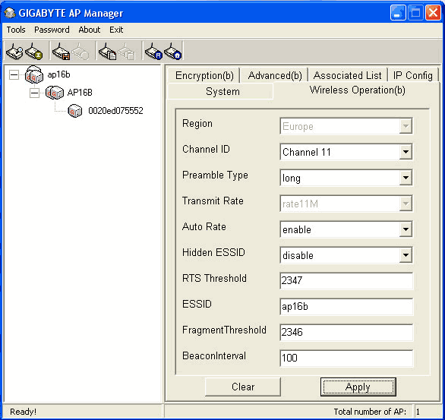Image resolution: width=445 pixels, height=420 pixels.
Task: Open the Tools menu
Action: (x=16, y=30)
